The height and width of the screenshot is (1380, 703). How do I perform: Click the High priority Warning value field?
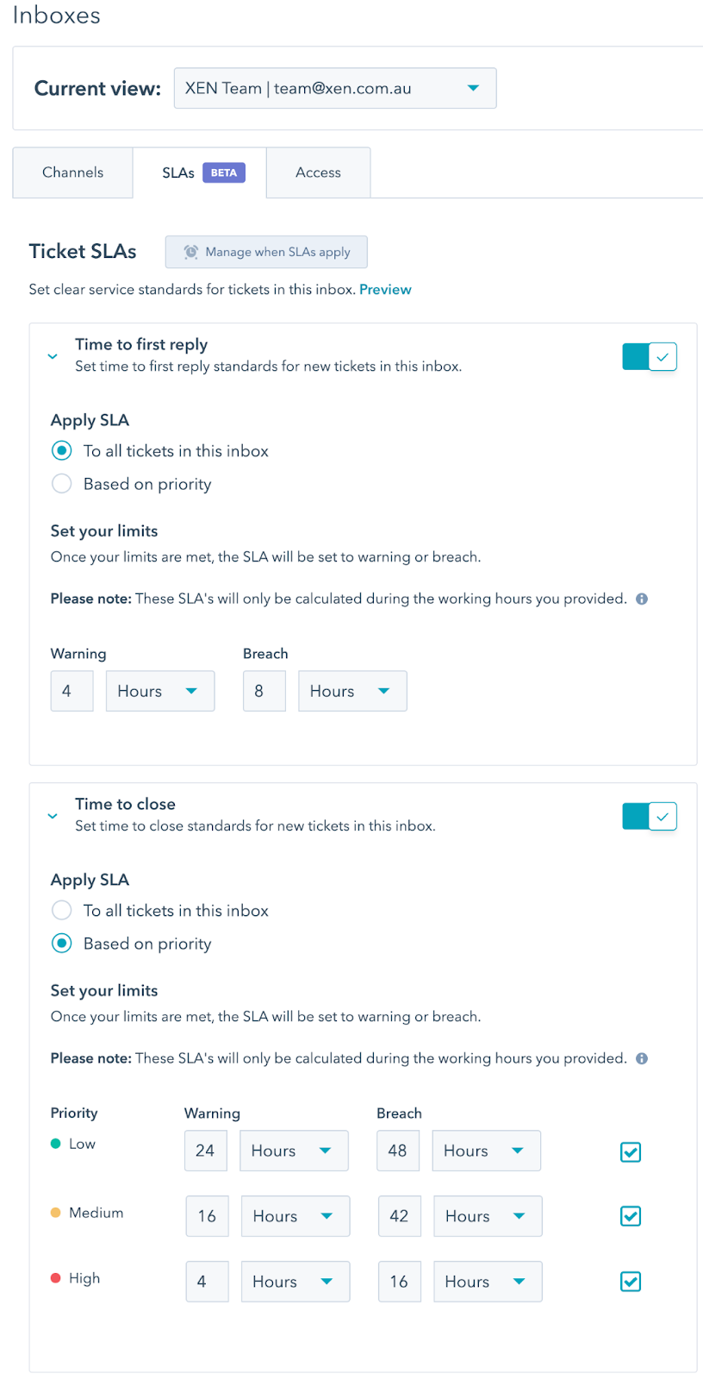click(207, 1282)
